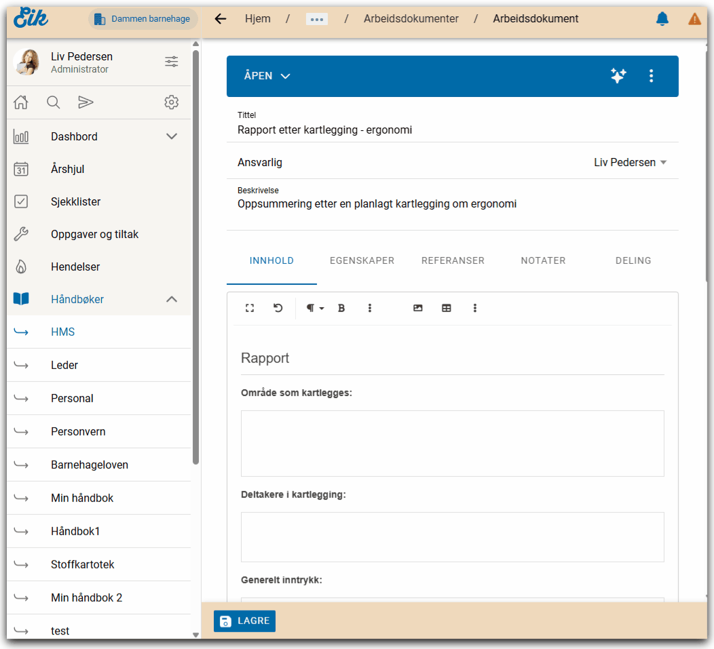The width and height of the screenshot is (714, 649).
Task: Toggle bold formatting
Action: point(341,308)
